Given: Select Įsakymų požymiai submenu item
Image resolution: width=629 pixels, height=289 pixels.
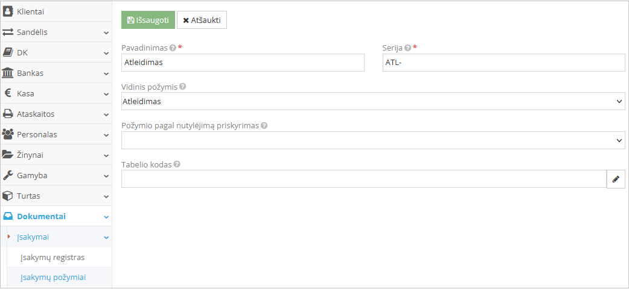Looking at the screenshot, I should [53, 278].
